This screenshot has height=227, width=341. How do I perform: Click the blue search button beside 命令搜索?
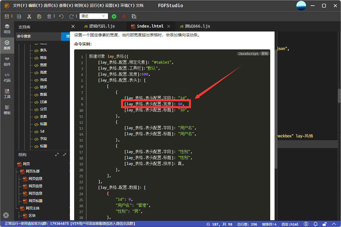pos(66,36)
